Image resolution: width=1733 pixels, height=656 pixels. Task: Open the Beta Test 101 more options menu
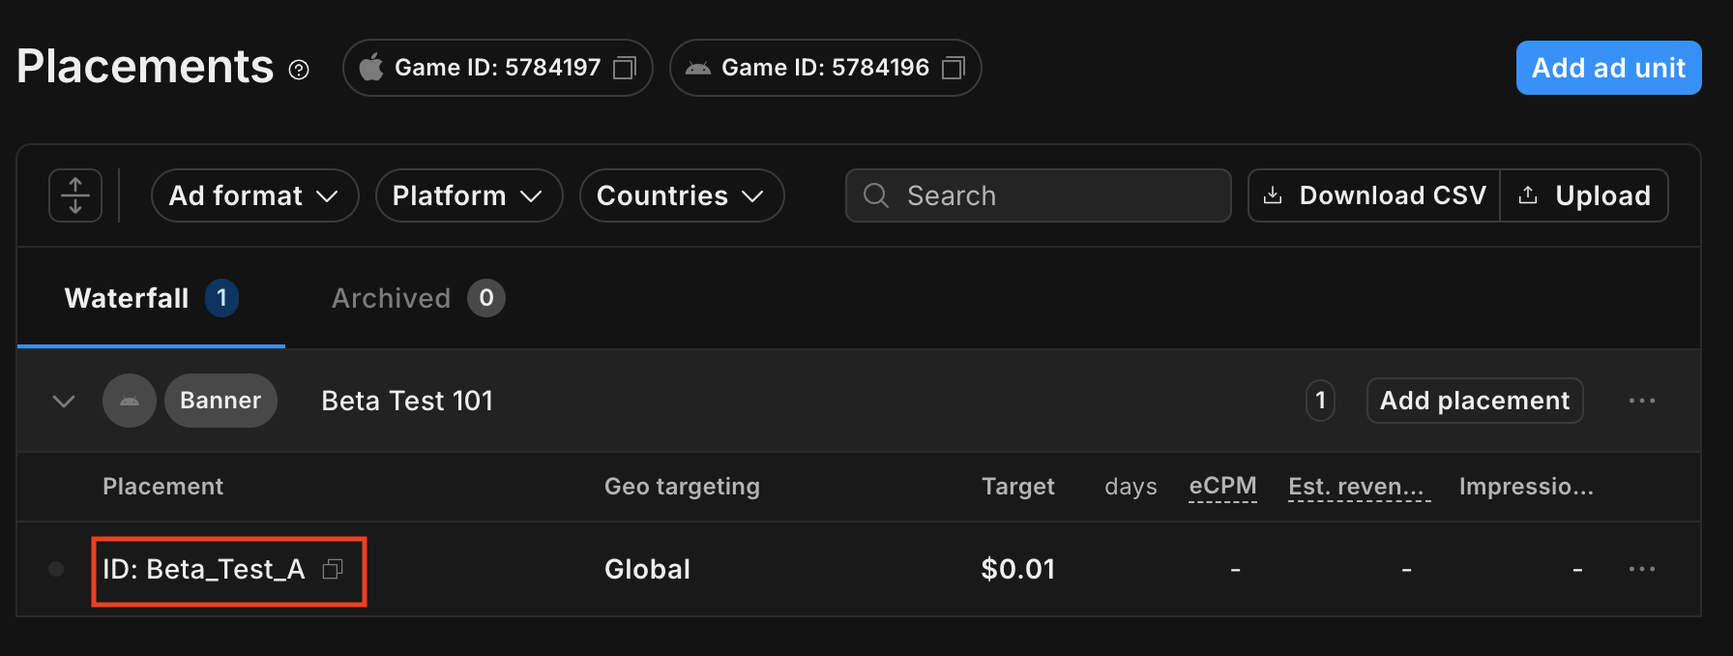1641,401
